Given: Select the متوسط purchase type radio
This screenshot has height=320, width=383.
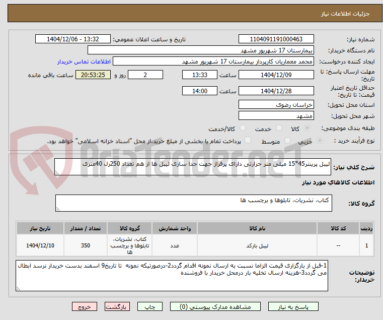Looking at the screenshot, I should click(x=288, y=141).
